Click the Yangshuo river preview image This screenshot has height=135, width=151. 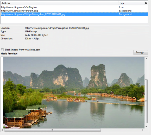74,92
